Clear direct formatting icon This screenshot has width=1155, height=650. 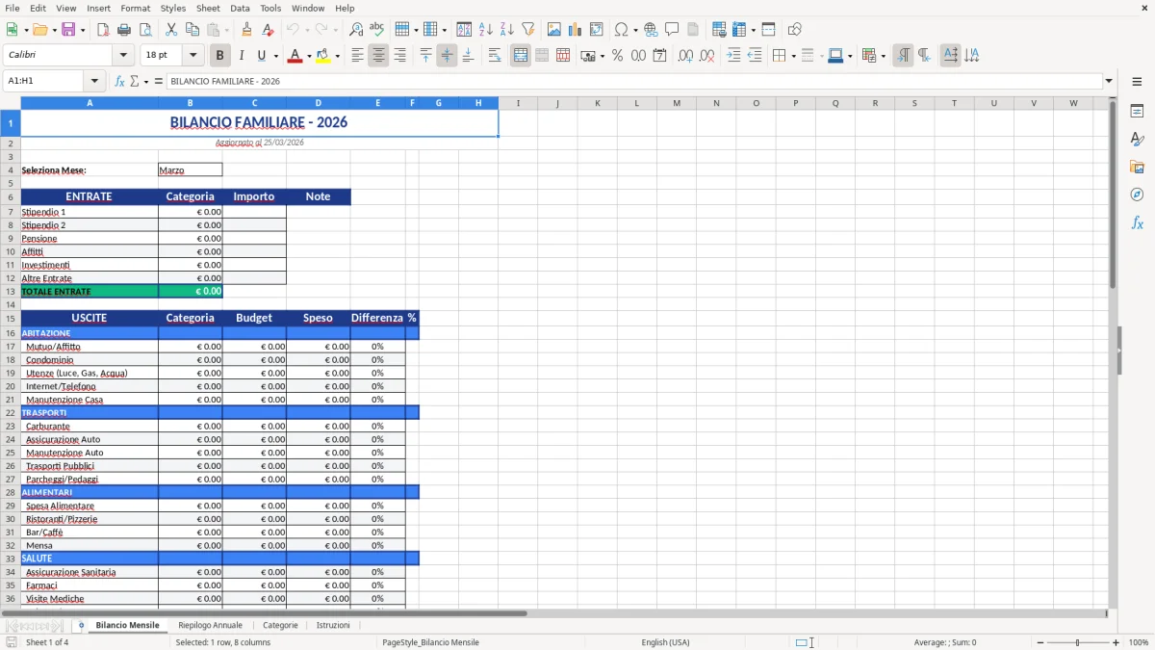pos(269,30)
